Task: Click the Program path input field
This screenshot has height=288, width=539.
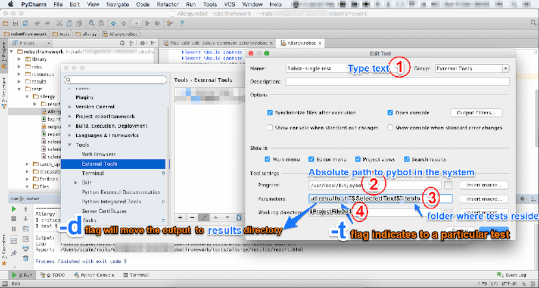Action: pyautogui.click(x=375, y=185)
